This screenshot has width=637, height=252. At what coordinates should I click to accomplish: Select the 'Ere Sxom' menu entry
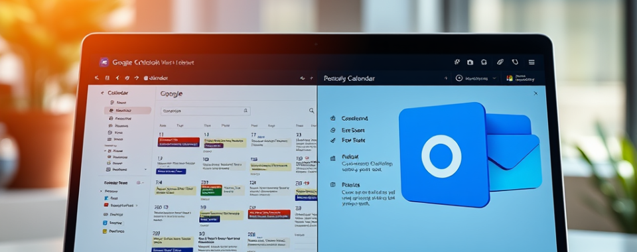352,130
